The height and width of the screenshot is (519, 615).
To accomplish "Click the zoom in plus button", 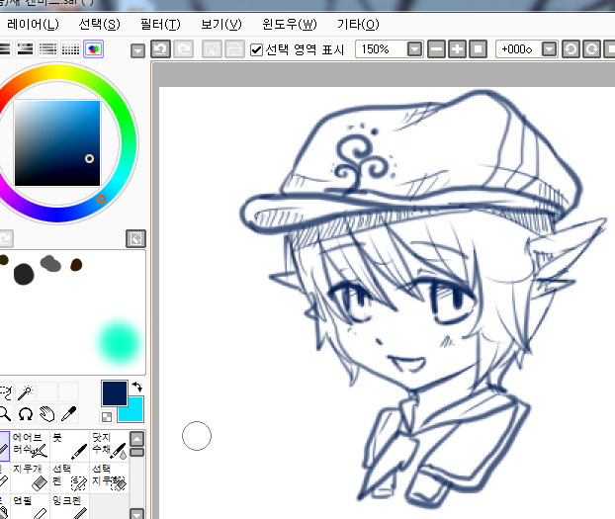I will (457, 48).
